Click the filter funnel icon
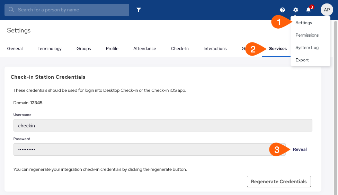338x195 pixels. (139, 10)
